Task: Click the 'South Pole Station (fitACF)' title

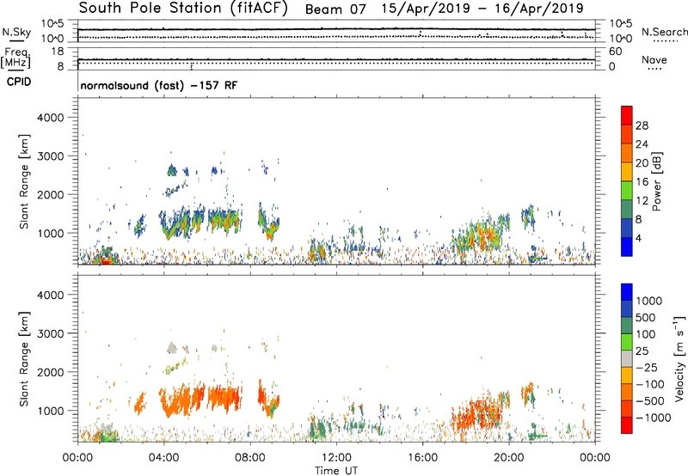Action: click(x=183, y=9)
